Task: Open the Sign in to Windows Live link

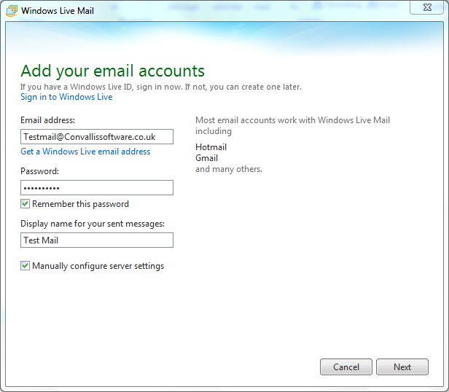Action: coord(66,97)
